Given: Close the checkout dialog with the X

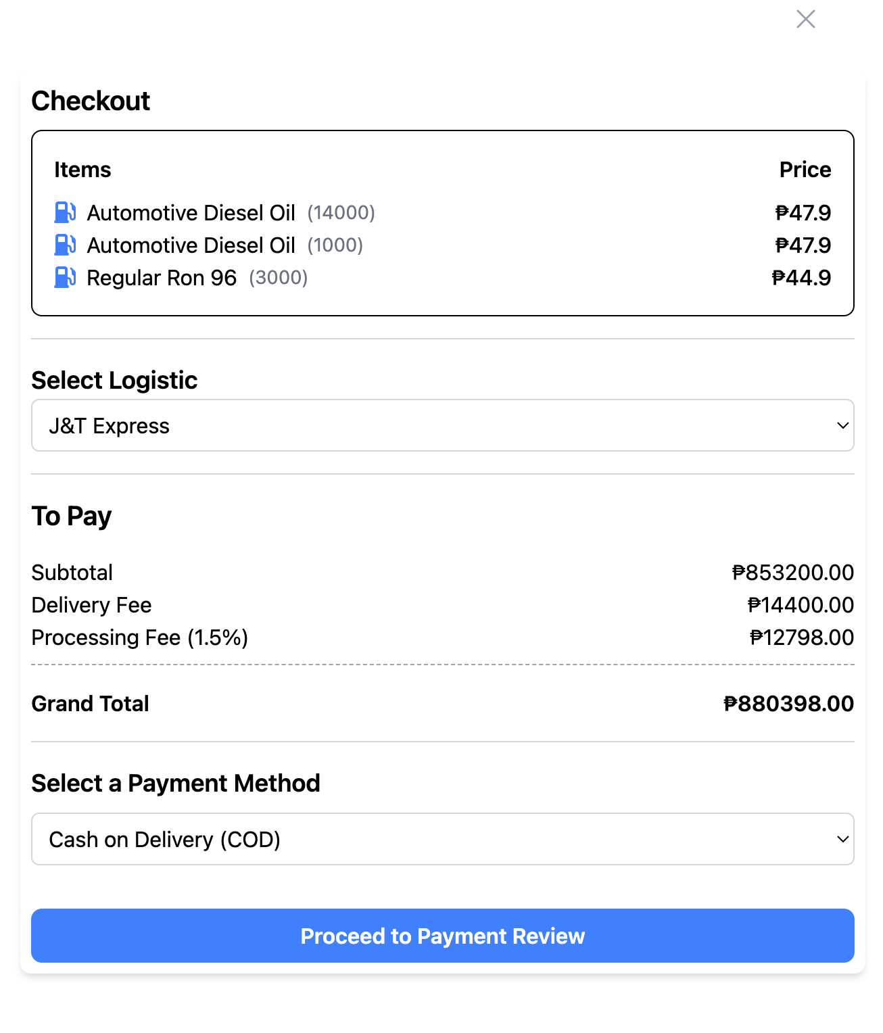Looking at the screenshot, I should pyautogui.click(x=805, y=19).
